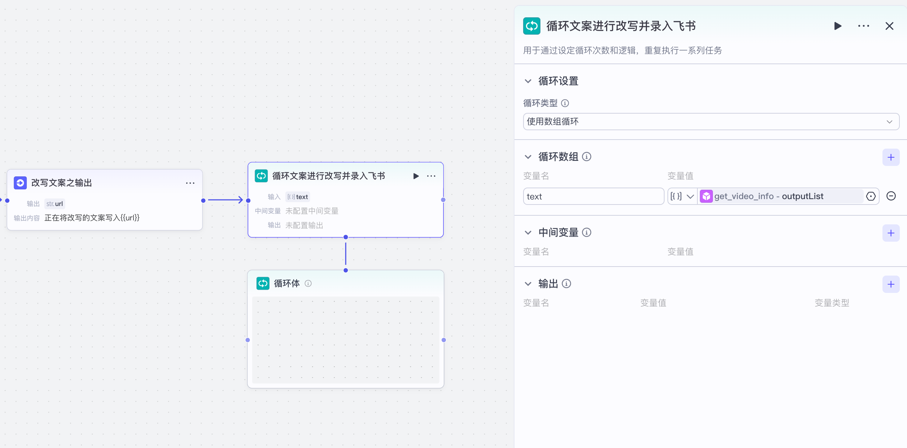Screen dimensions: 907x448
Task: Open canvas loop node options menu
Action: pyautogui.click(x=431, y=176)
